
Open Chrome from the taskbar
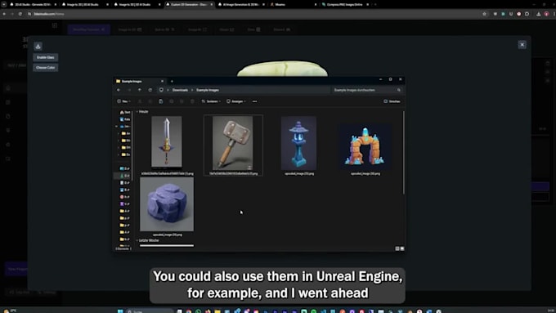coord(189,311)
